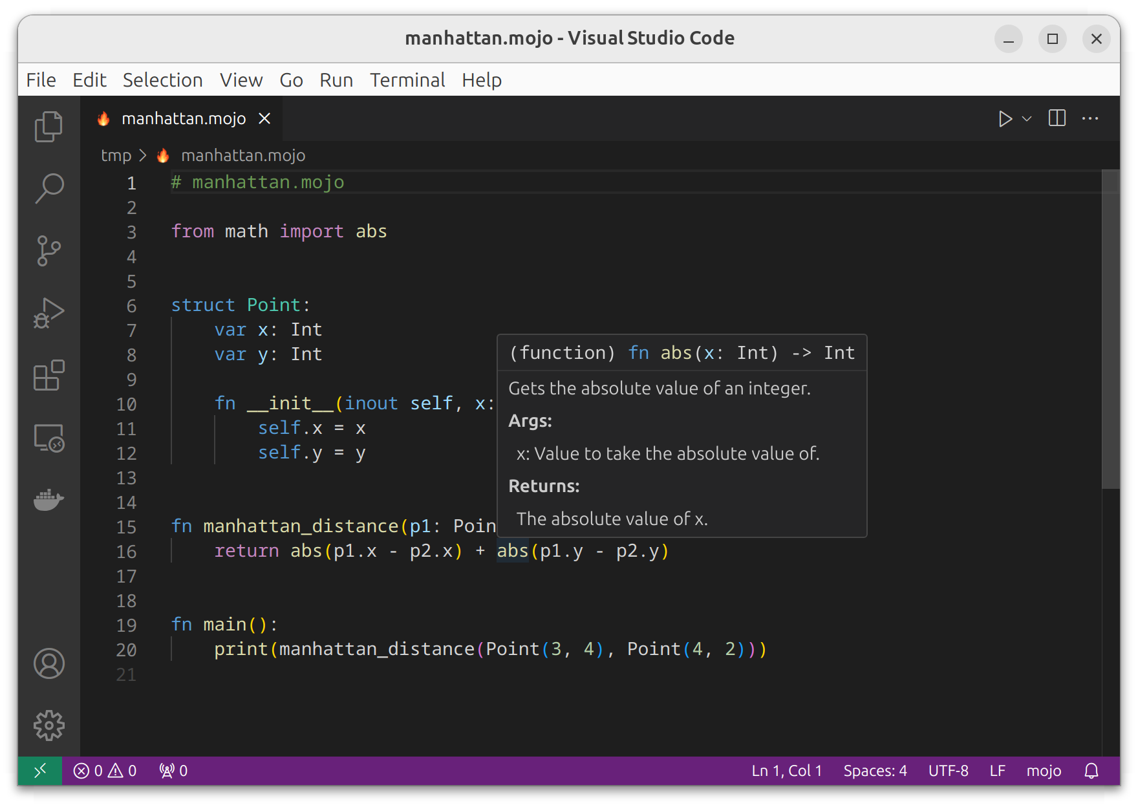Open the Terminal menu
This screenshot has height=807, width=1138.
point(407,80)
